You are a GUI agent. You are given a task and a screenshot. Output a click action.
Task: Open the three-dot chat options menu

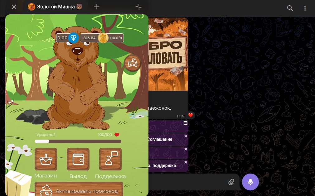(x=305, y=8)
